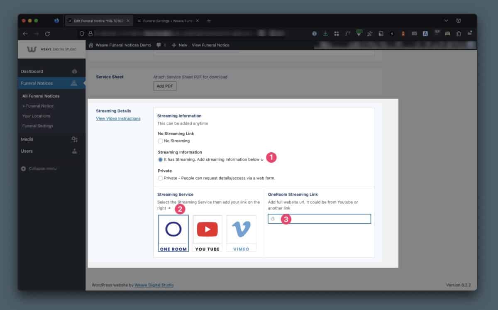Screen dimensions: 498x310
Task: Open the Media icon in the sidebar
Action: click(74, 139)
